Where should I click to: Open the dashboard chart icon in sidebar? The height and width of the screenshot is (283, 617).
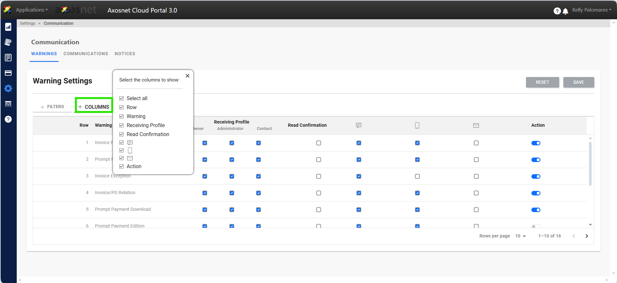(8, 27)
